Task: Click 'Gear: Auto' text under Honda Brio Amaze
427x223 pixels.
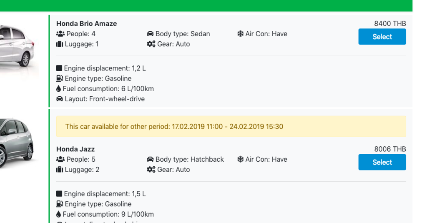Action: tap(173, 44)
